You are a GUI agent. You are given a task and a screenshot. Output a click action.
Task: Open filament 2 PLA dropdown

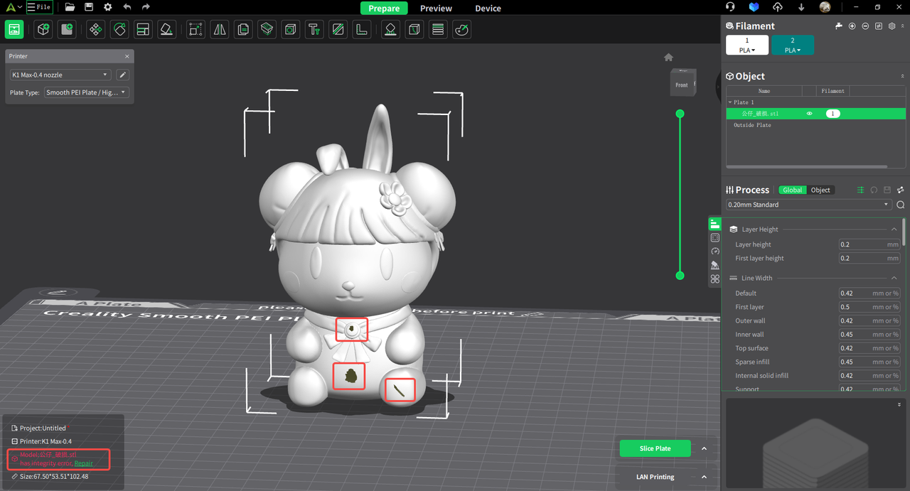793,45
